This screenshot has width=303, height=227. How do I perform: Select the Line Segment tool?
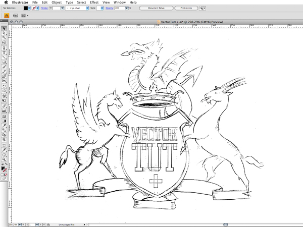pyautogui.click(x=4, y=57)
